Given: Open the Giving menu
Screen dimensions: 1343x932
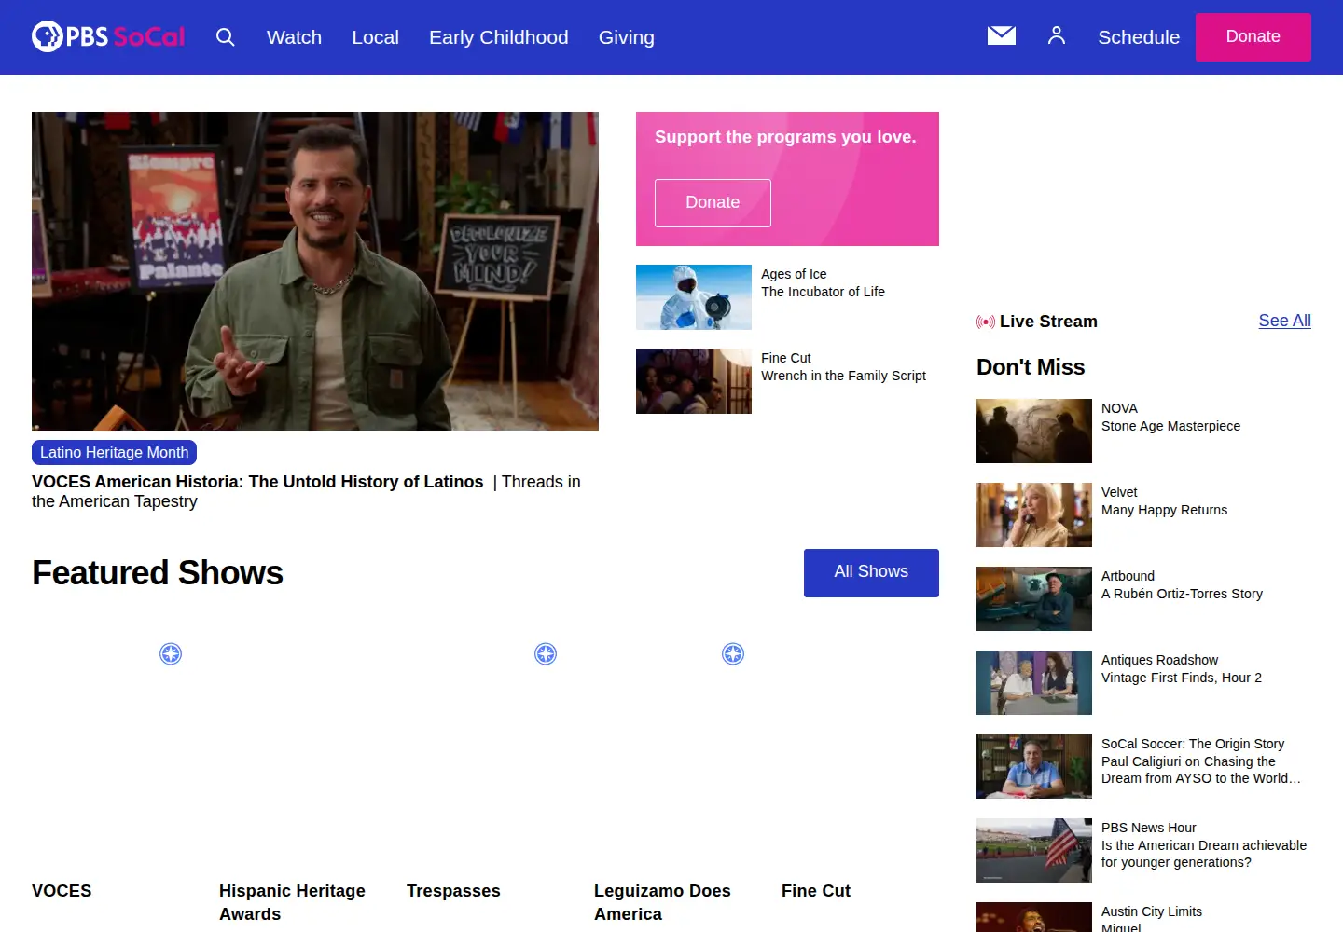Looking at the screenshot, I should [x=626, y=37].
